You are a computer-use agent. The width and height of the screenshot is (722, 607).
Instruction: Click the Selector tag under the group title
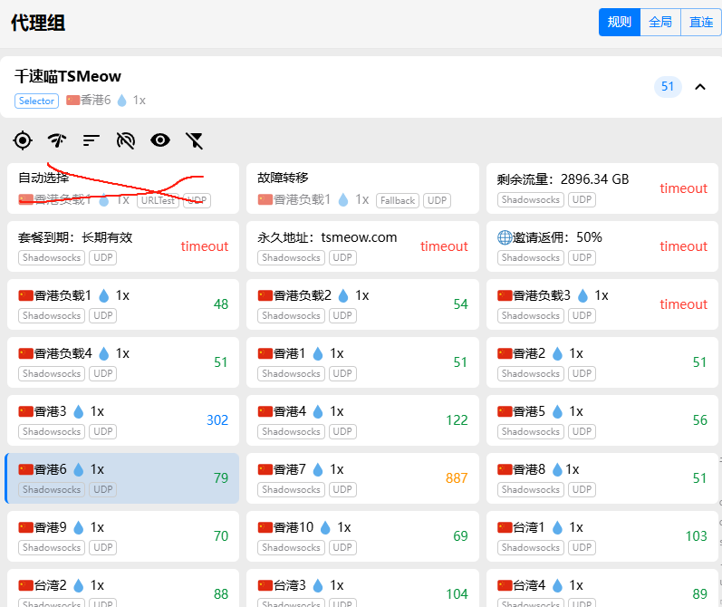pyautogui.click(x=36, y=101)
